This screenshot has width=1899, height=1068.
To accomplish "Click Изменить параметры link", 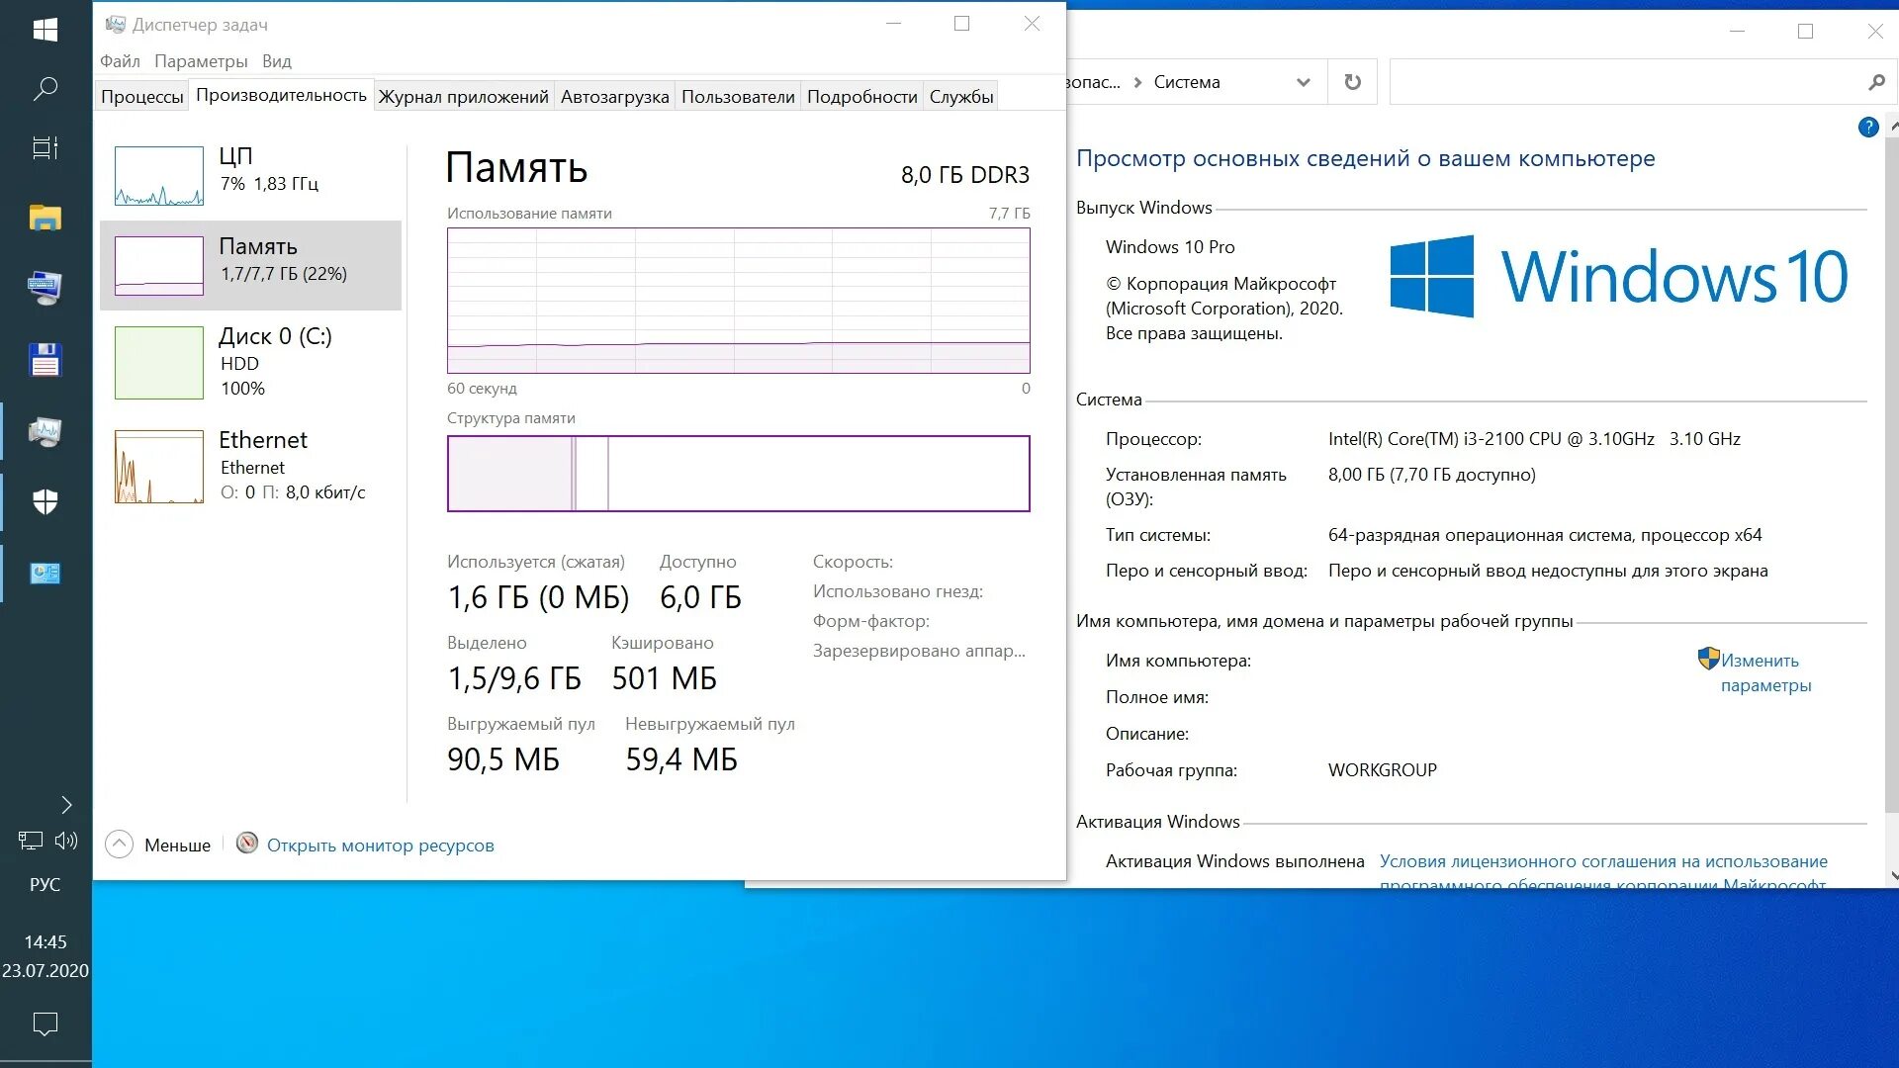I will click(1765, 672).
